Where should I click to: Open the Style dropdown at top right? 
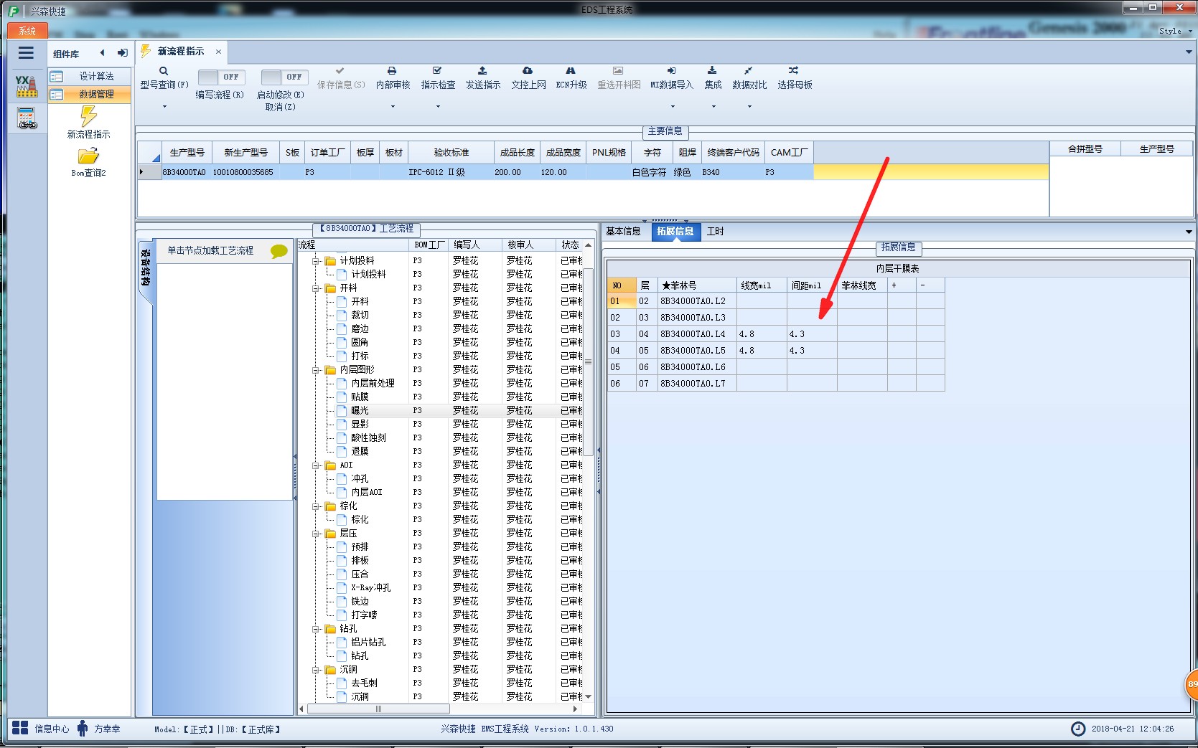(x=1174, y=31)
